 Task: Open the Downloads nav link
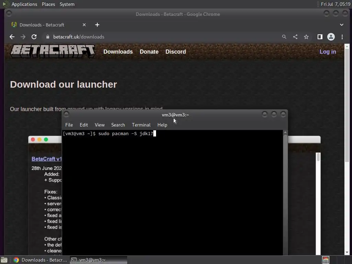point(118,52)
